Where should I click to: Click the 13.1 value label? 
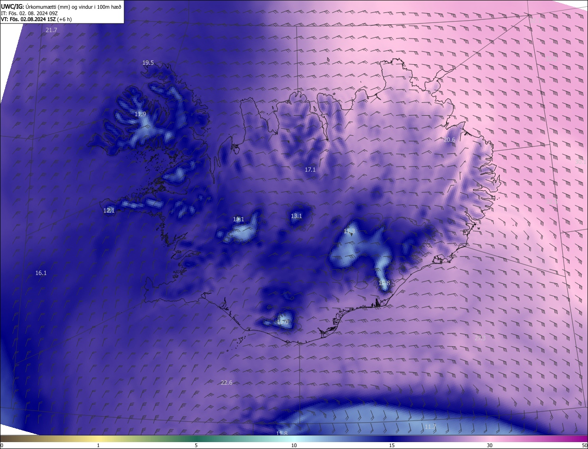(296, 216)
